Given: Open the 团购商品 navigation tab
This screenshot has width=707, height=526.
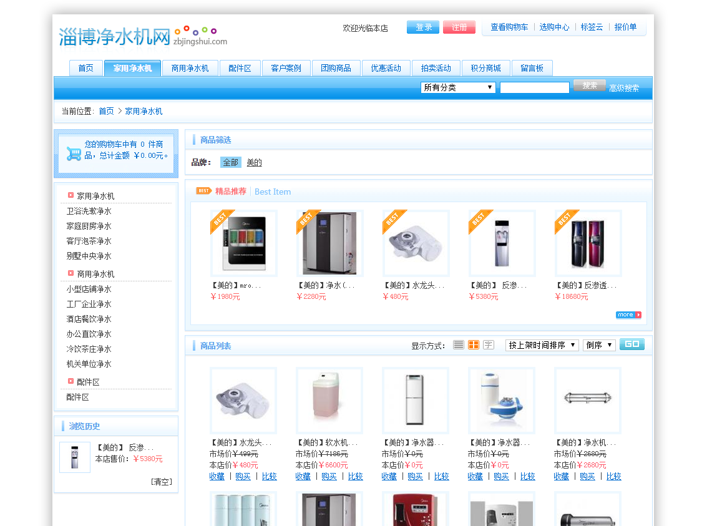Looking at the screenshot, I should [336, 68].
